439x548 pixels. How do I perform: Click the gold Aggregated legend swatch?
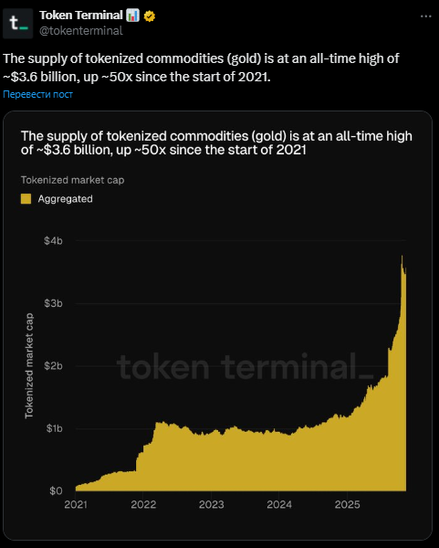point(26,199)
